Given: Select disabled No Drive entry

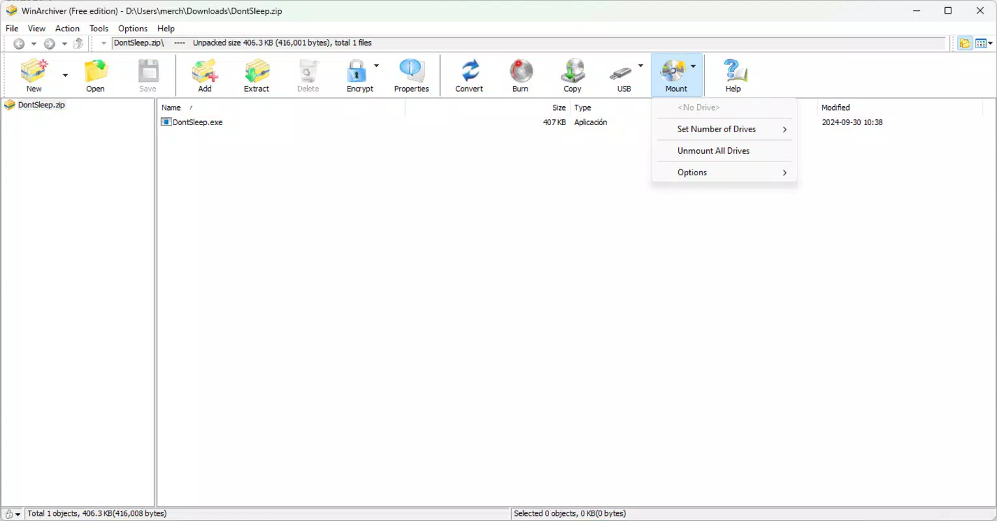Looking at the screenshot, I should [724, 107].
